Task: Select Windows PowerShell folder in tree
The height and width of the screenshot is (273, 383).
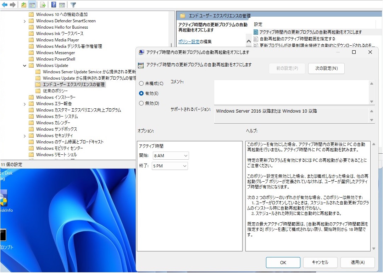Action: point(55,59)
